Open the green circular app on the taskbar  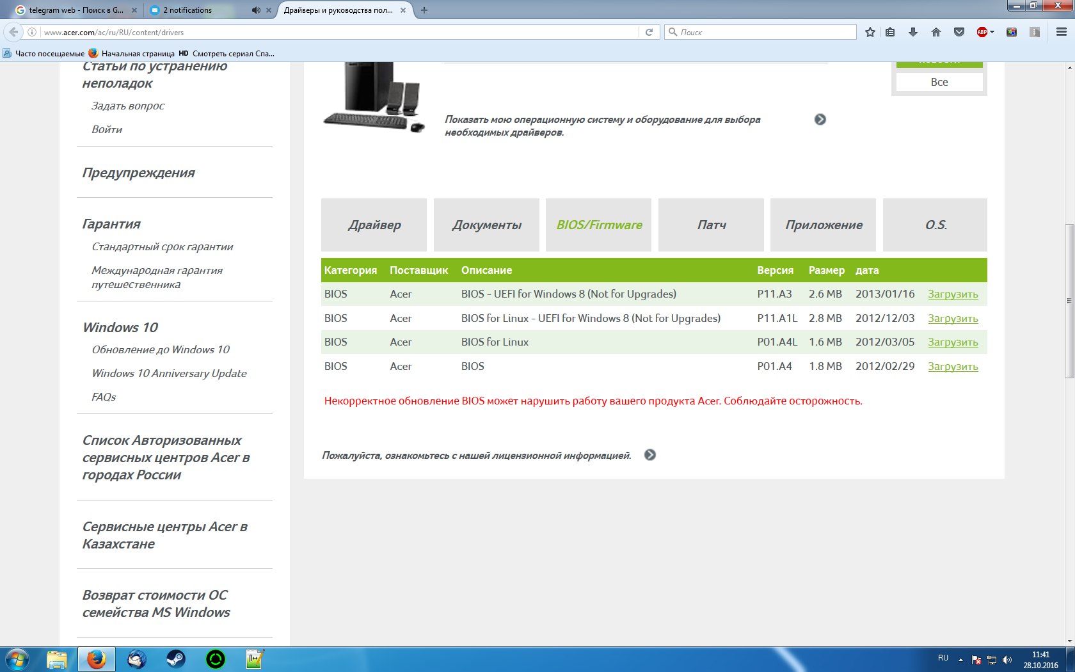pos(216,659)
